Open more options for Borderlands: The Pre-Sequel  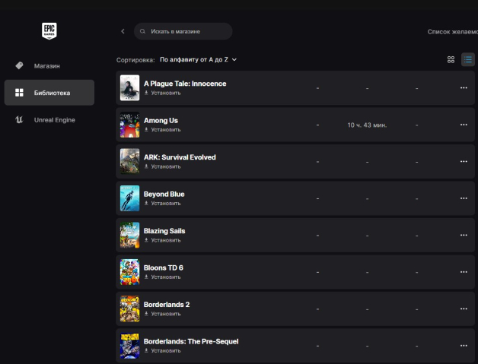(x=464, y=345)
